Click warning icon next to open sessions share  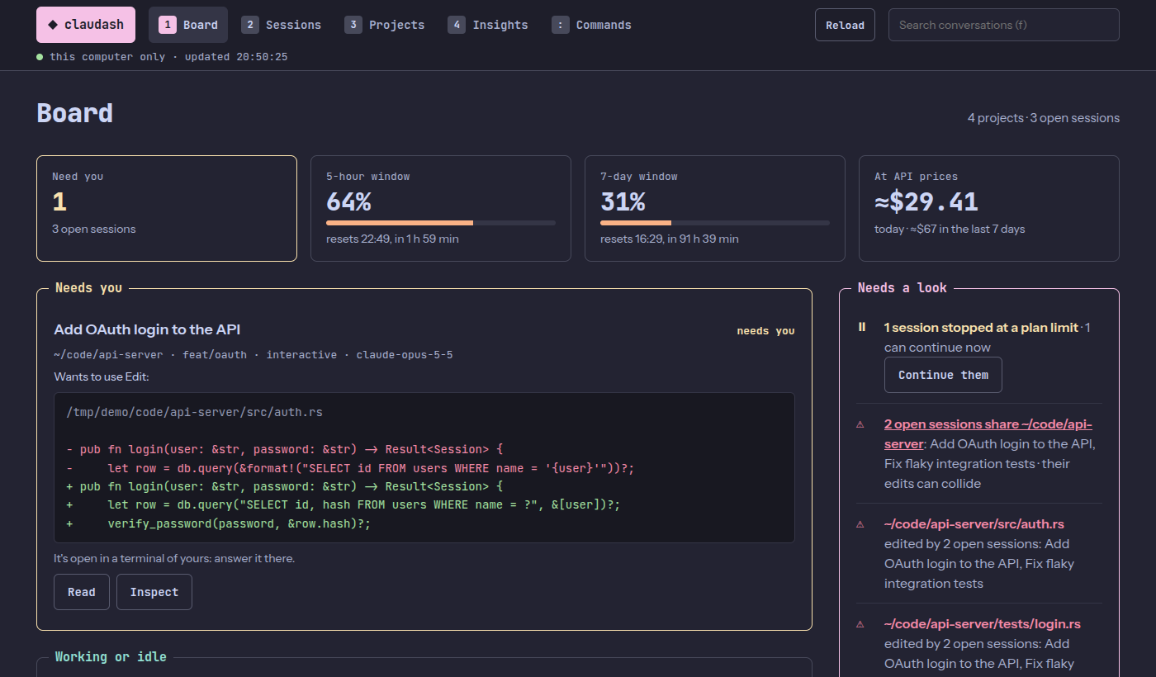860,424
